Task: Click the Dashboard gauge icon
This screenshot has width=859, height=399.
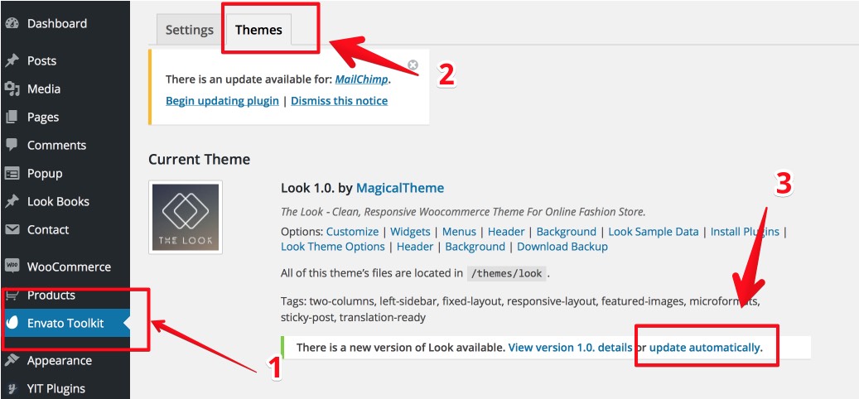Action: [x=12, y=23]
